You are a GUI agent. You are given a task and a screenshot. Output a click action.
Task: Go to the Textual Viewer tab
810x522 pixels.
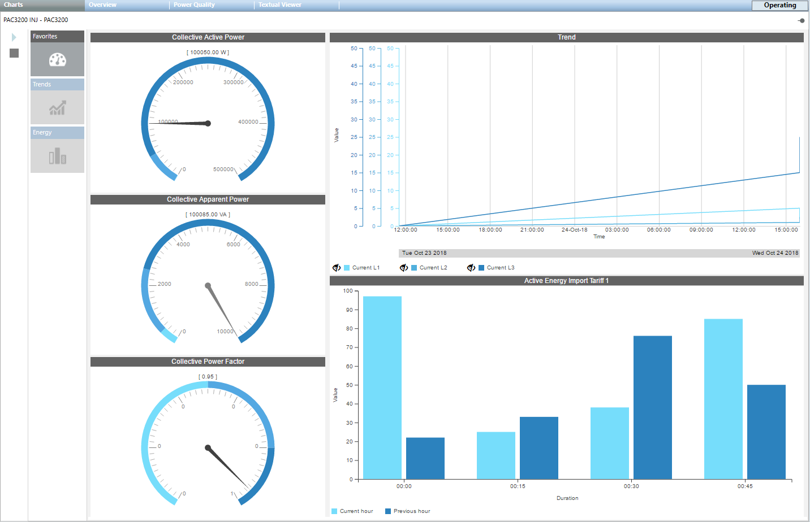280,5
